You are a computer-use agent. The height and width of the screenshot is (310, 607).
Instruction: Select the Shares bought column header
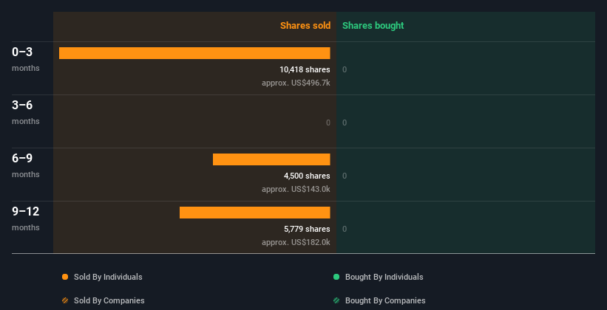pyautogui.click(x=373, y=26)
